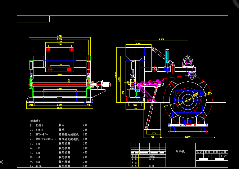Select the d40 entry in row 7

click(38, 153)
